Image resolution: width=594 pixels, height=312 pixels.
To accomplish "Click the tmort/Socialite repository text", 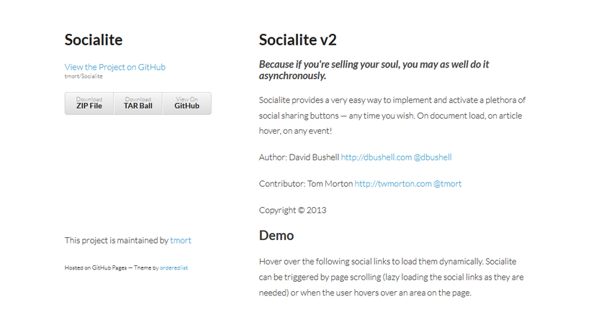I will tap(84, 76).
